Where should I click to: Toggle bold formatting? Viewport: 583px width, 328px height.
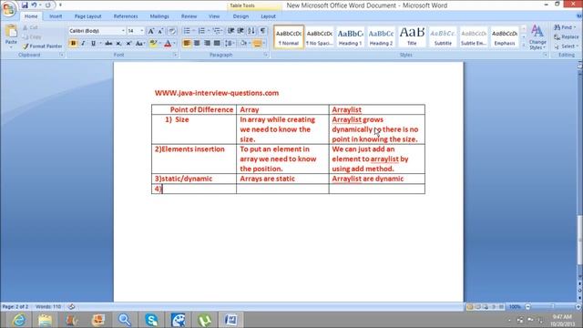coord(73,44)
